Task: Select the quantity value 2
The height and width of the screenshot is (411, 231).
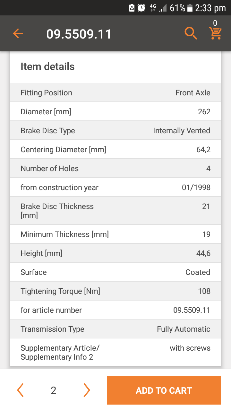Action: [x=54, y=390]
